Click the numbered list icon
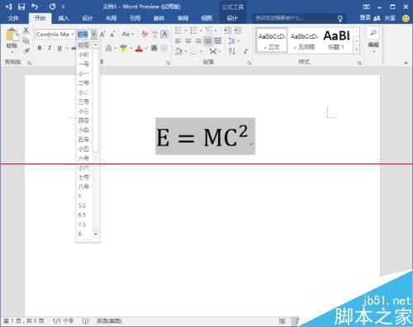This screenshot has width=413, height=327. (193, 31)
